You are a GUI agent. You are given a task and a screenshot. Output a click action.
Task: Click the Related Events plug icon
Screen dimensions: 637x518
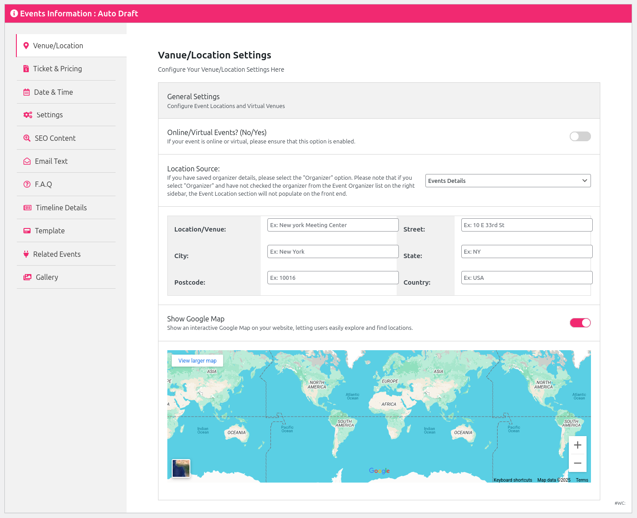[26, 254]
